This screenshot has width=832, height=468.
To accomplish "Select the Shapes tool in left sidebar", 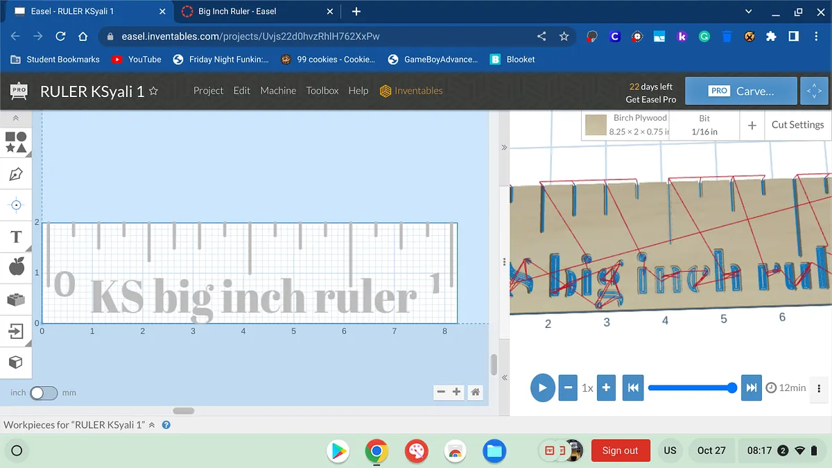I will point(16,142).
